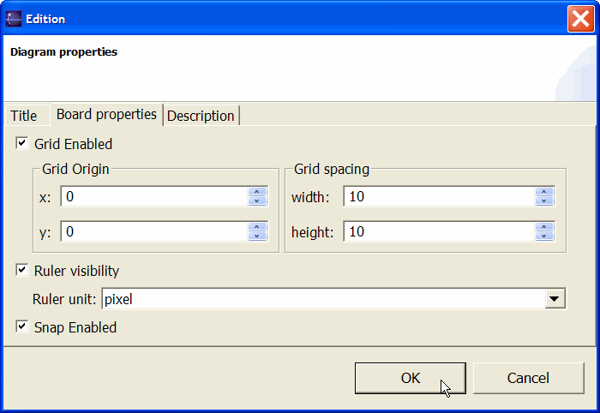Switch to the Title tab

[x=24, y=116]
